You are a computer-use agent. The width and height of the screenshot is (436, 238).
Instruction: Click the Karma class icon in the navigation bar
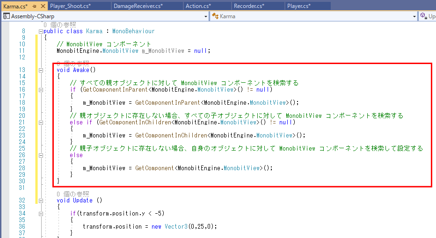point(215,16)
